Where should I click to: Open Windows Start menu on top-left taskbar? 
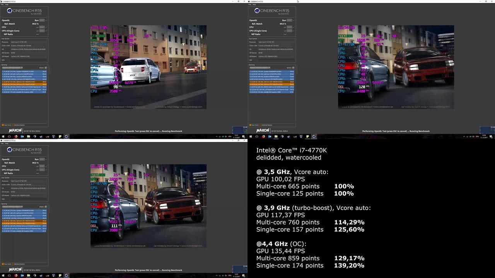pyautogui.click(x=3, y=136)
